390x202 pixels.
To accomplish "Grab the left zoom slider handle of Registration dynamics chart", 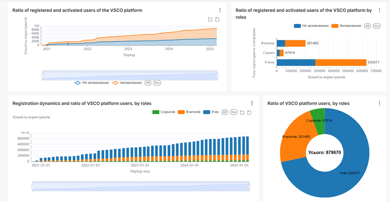I will 33,187.
